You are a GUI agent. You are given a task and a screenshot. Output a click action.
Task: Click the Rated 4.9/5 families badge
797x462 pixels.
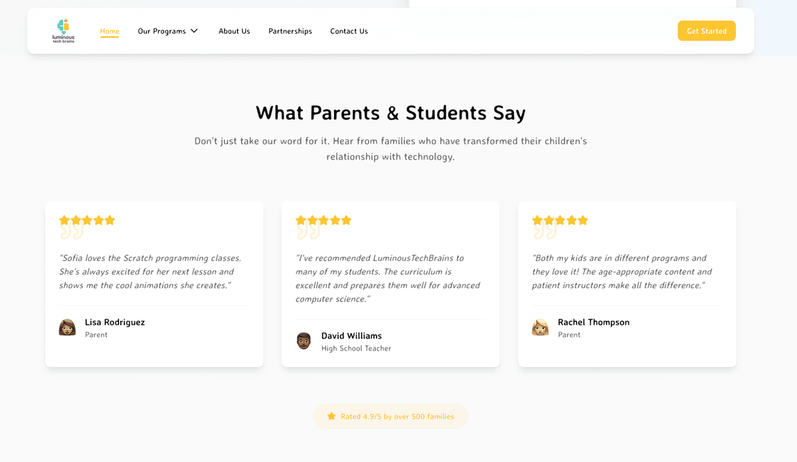coord(391,416)
